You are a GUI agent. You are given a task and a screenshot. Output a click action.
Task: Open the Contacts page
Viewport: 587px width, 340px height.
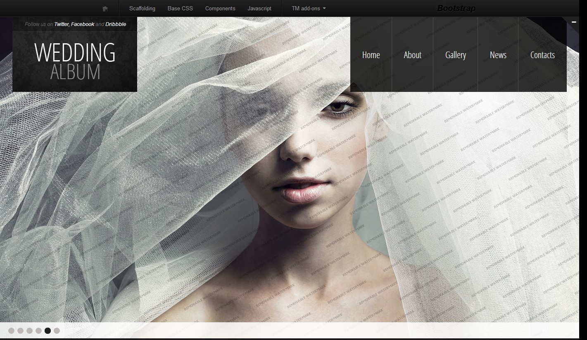click(542, 55)
